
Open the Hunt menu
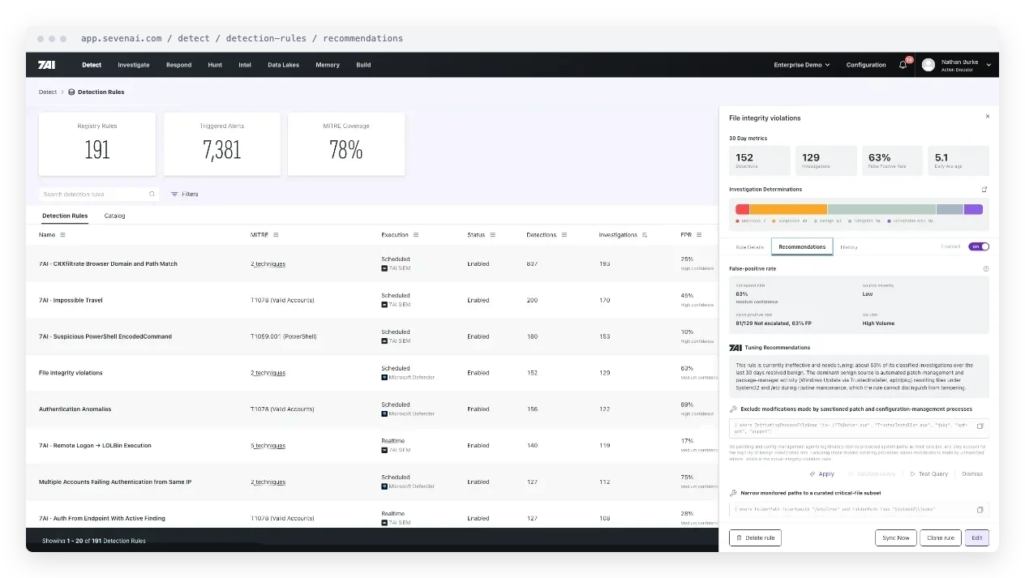tap(215, 65)
